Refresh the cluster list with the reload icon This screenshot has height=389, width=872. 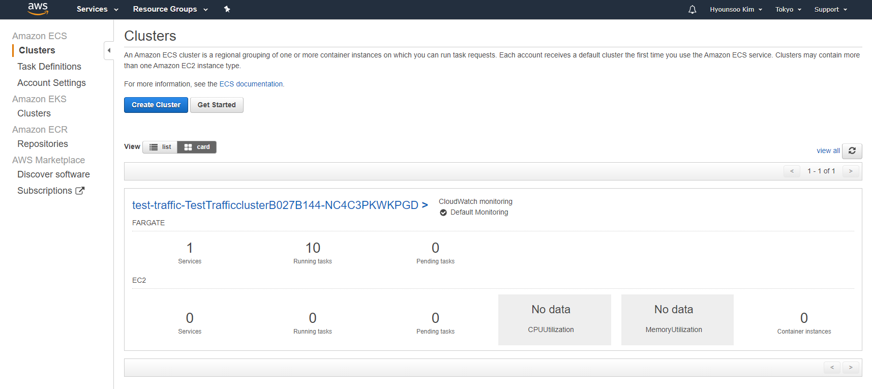pos(852,151)
